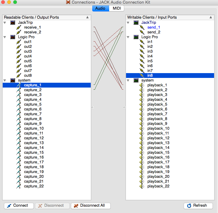Collapse the Logic Pro group in Input Ports
218x213 pixels.
128,37
